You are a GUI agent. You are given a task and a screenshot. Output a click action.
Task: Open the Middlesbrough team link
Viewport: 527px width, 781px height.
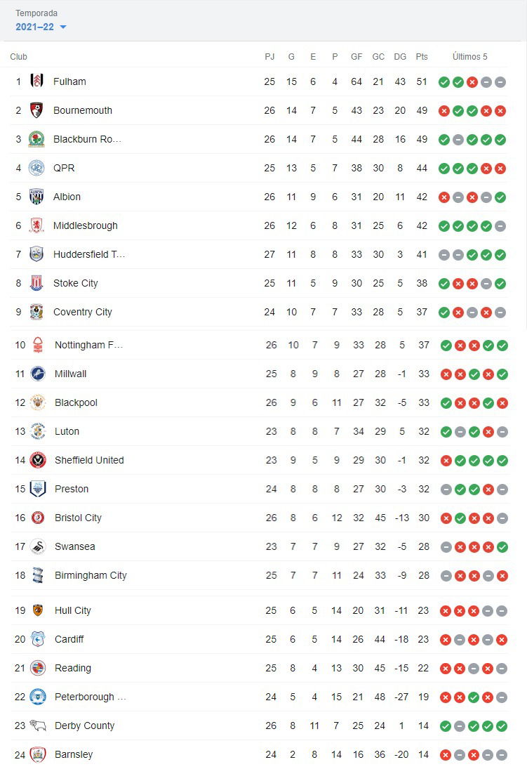85,225
